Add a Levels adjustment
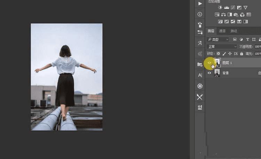The width and height of the screenshot is (261, 159). (x=226, y=7)
